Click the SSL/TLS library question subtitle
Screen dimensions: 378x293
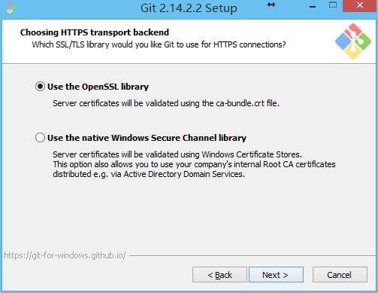159,44
